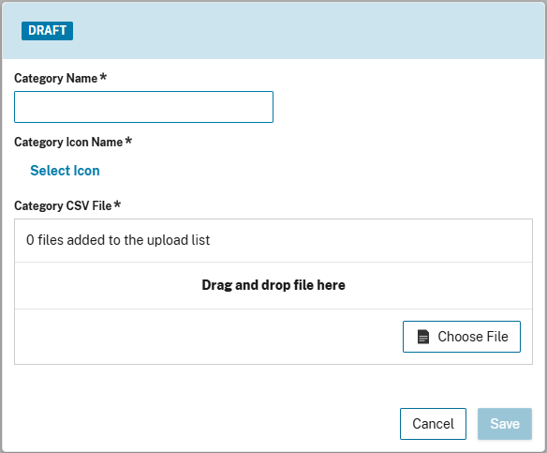Screen dimensions: 547x453
Task: Click the Category Name label
Action: 56,78
